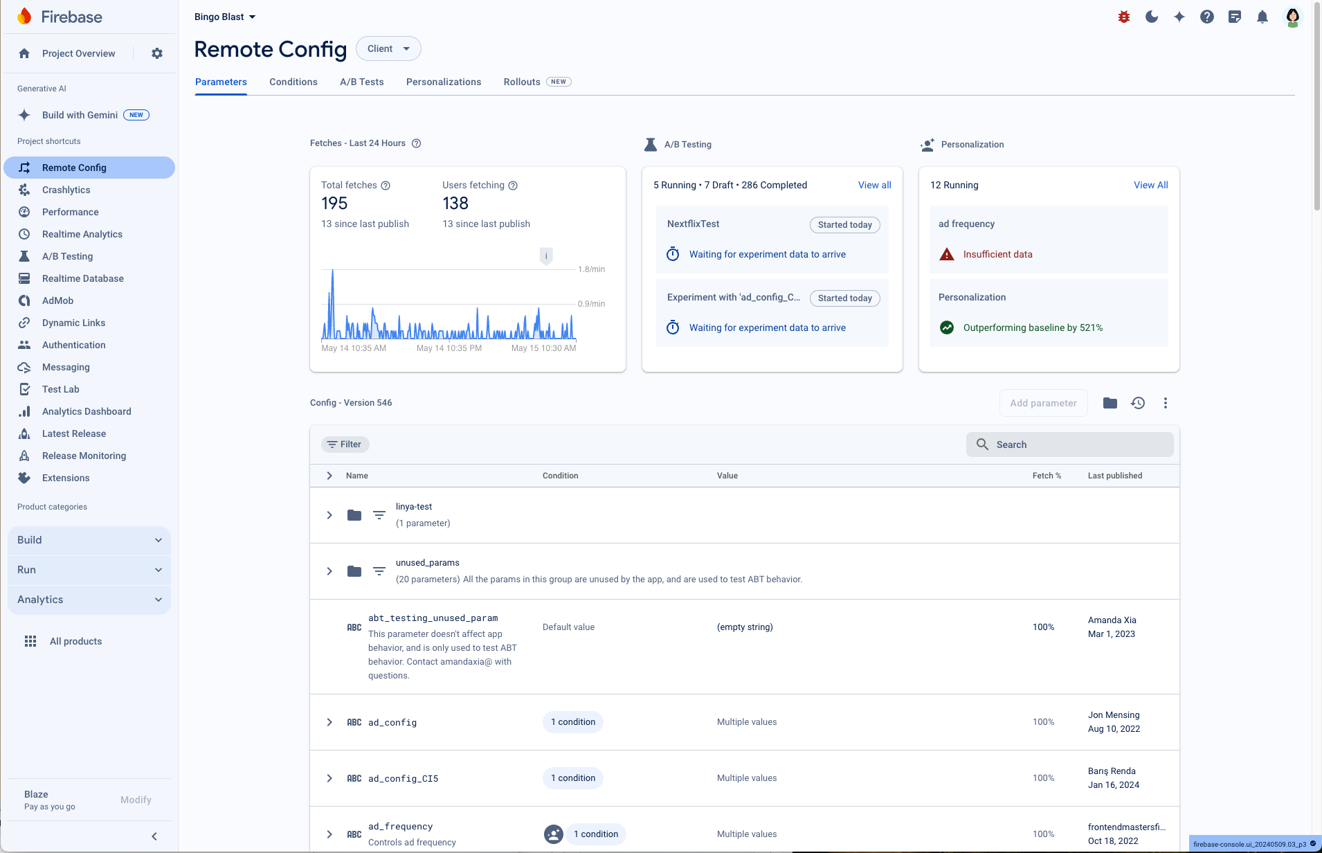Open parameter groups folder icon near Add parameter
The image size is (1322, 853).
pyautogui.click(x=1110, y=403)
